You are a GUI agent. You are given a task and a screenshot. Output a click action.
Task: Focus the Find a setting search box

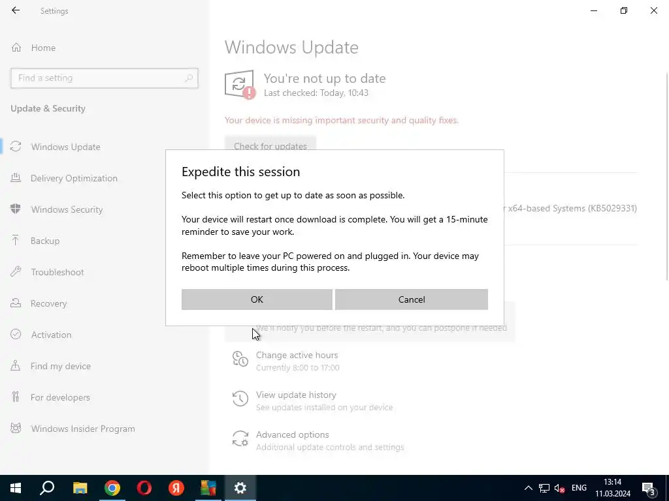[105, 78]
